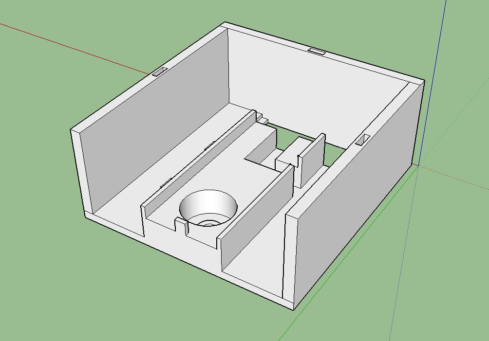The height and width of the screenshot is (341, 489).
Task: Select the rectangular slot atop the left wall
Action: coord(160,72)
